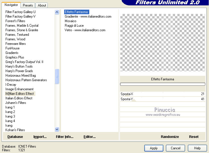Screen dimensions: 209x153
Task: Select kang 4 category
Action: (10, 121)
